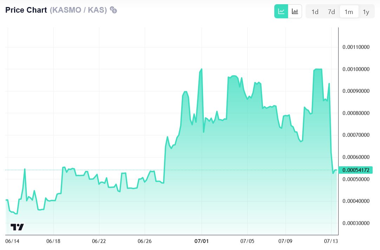This screenshot has width=380, height=250.
Task: Click the 0.00030000 price axis label
Action: coord(356,223)
